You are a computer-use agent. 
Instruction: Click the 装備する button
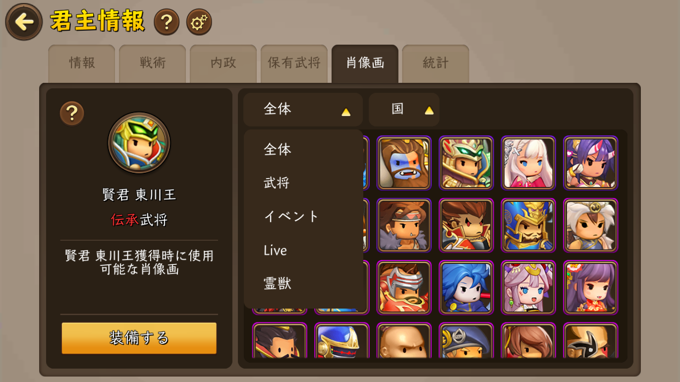(x=139, y=338)
